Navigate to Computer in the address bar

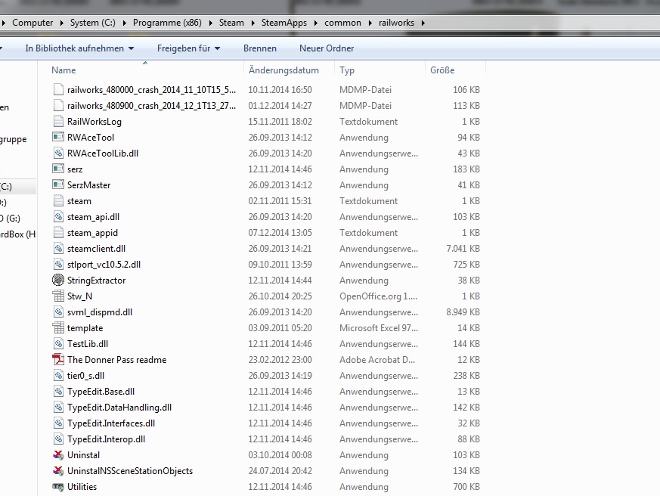(x=33, y=23)
